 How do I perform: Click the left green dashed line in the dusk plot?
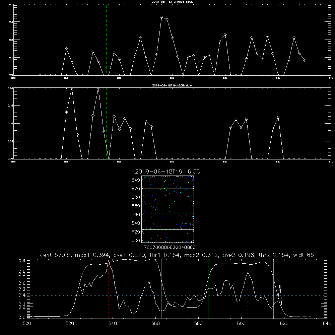click(x=107, y=123)
